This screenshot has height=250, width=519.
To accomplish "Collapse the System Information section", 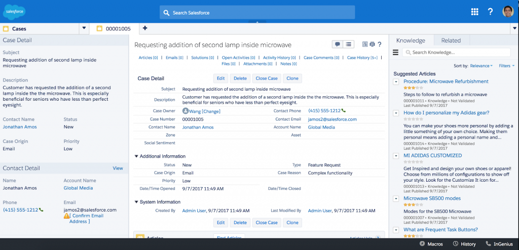I will (x=136, y=202).
